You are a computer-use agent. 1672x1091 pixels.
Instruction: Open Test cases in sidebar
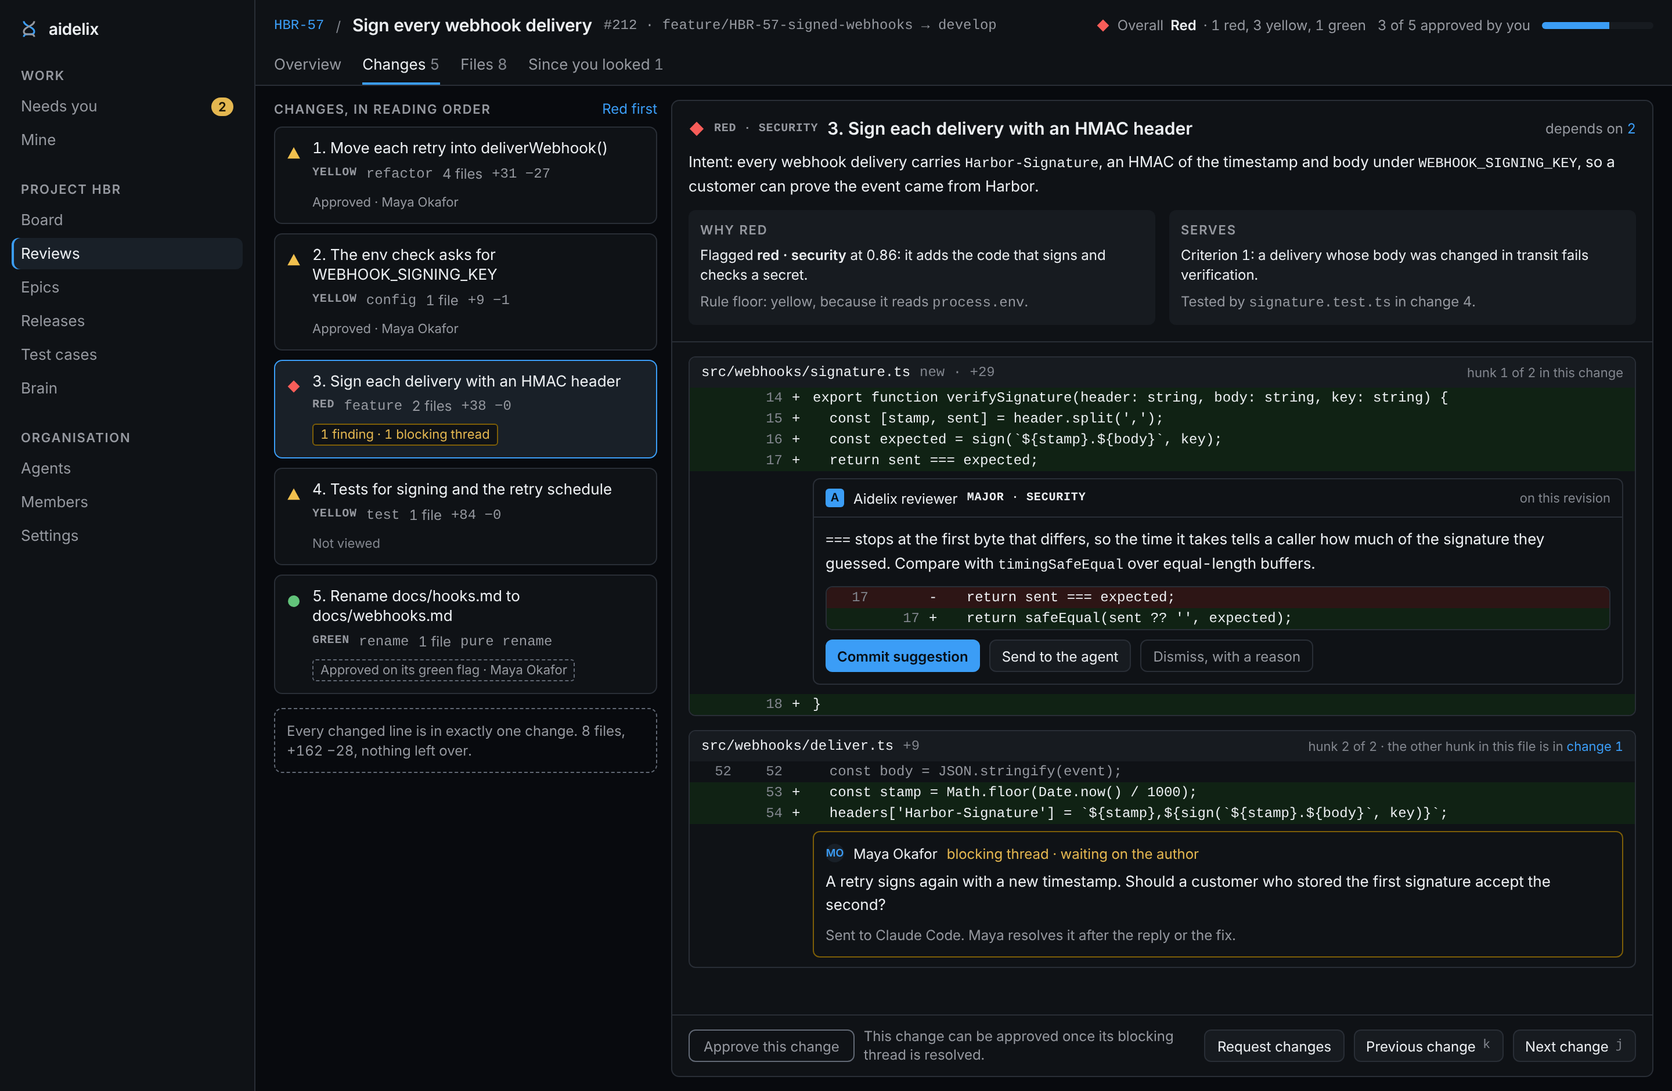[127, 355]
